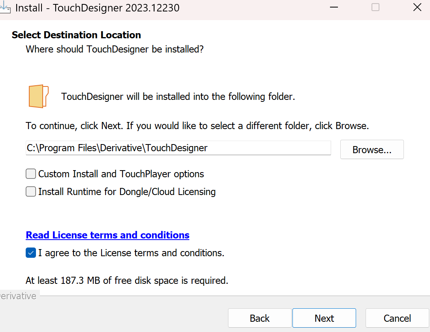430x332 pixels.
Task: Click Browse to choose a different folder
Action: [372, 150]
